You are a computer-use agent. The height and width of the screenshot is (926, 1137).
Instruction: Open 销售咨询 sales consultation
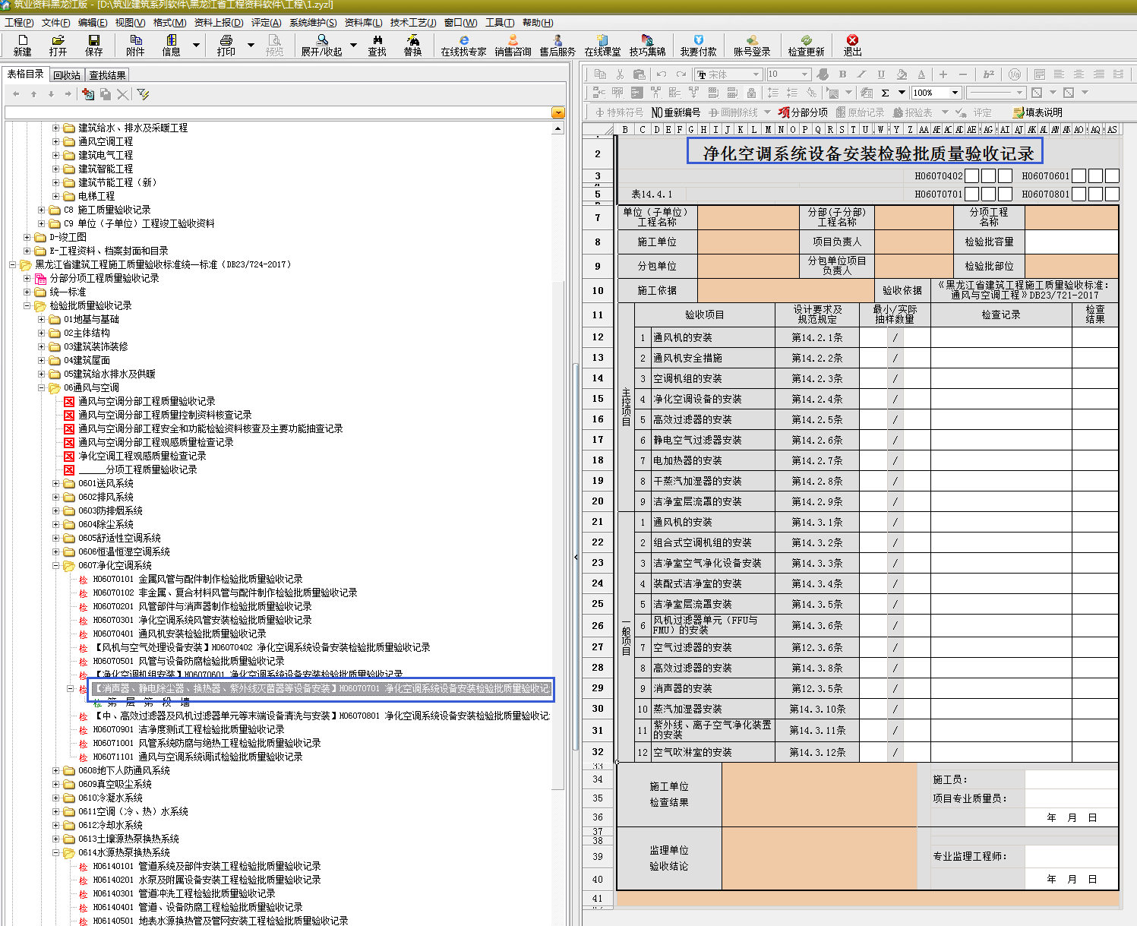(513, 45)
